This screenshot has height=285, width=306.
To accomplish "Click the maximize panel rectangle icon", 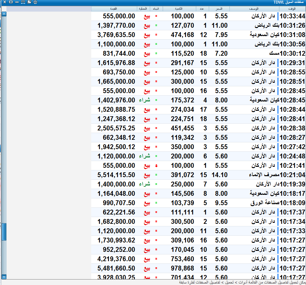I will pyautogui.click(x=11, y=2).
